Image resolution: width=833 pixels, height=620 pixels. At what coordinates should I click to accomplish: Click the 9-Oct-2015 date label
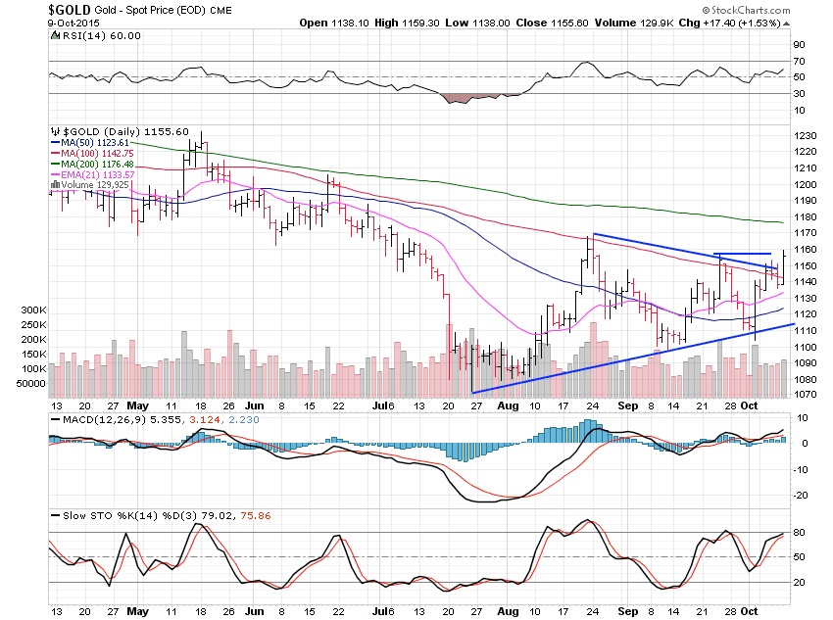point(73,23)
